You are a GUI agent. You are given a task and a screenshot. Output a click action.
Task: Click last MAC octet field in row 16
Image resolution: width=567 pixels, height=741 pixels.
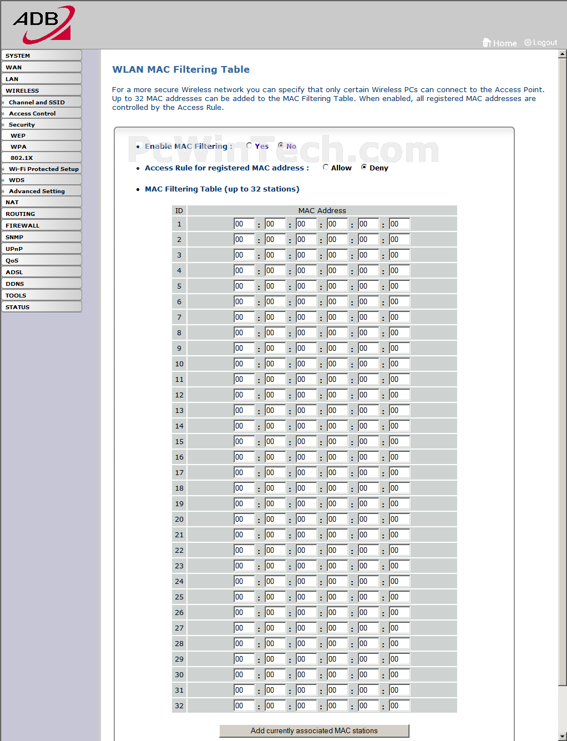(x=399, y=457)
